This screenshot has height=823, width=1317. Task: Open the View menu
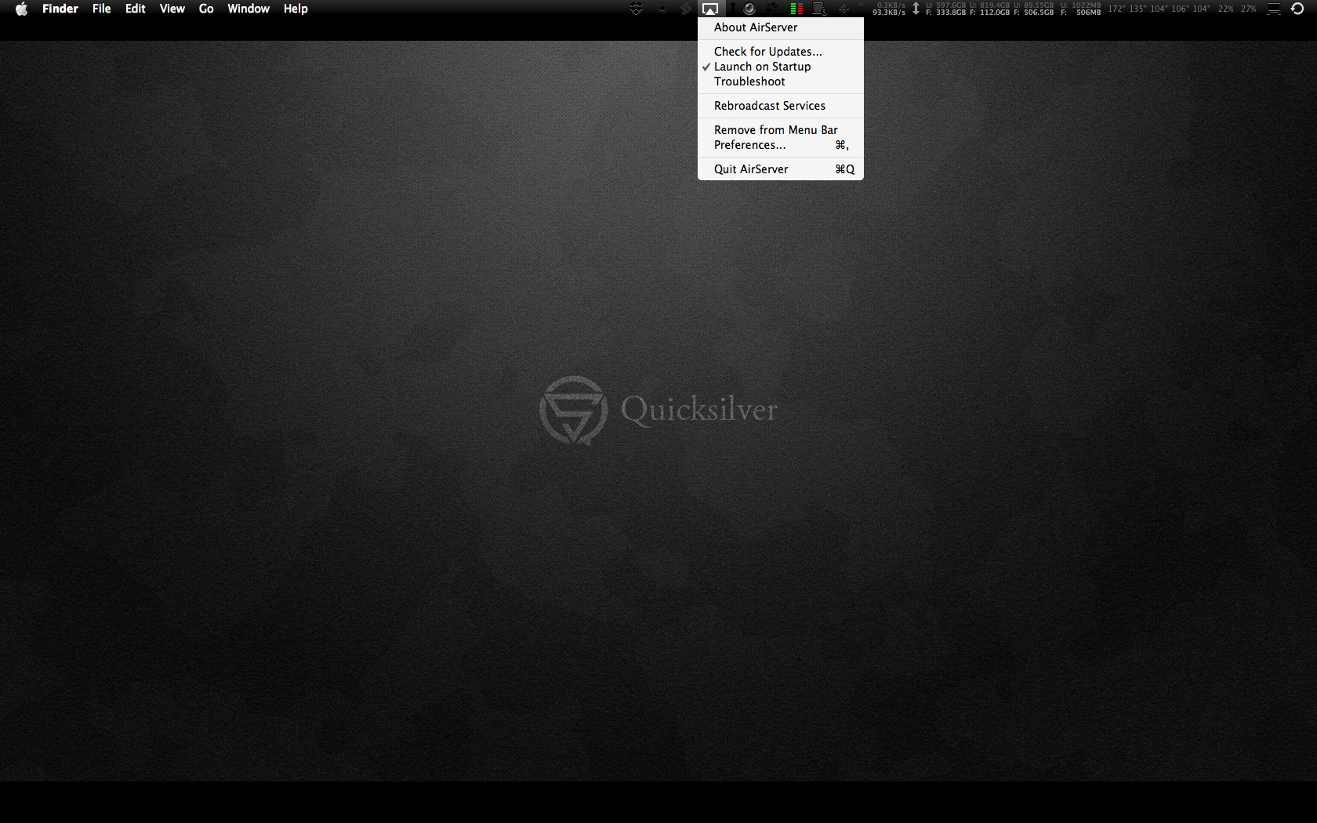point(172,9)
